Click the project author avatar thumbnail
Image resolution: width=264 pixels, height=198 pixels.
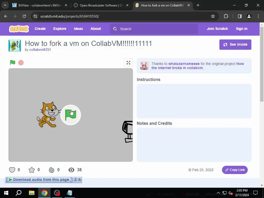click(x=15, y=45)
